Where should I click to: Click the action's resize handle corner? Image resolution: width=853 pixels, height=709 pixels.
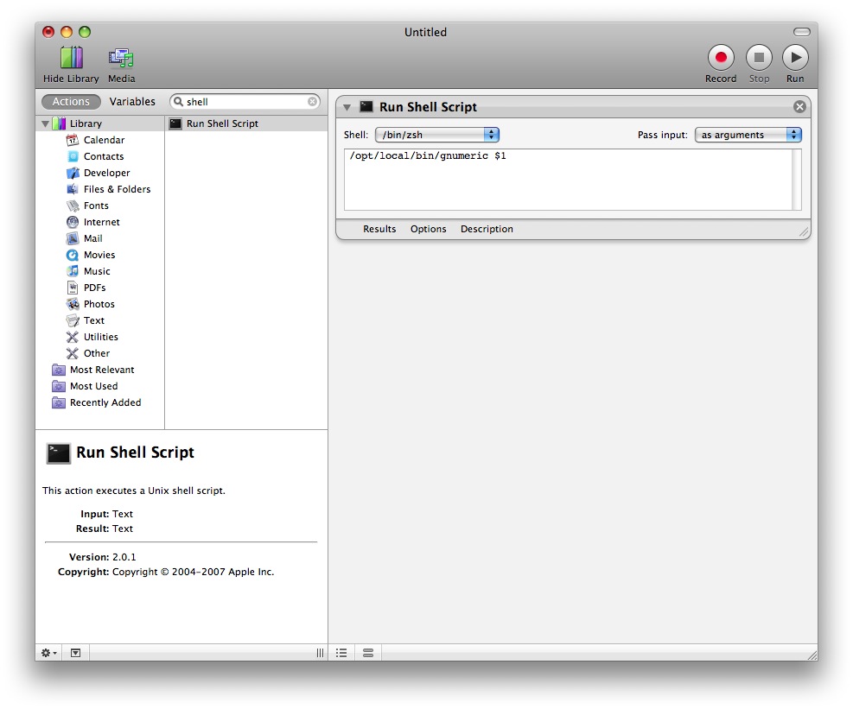click(x=804, y=232)
